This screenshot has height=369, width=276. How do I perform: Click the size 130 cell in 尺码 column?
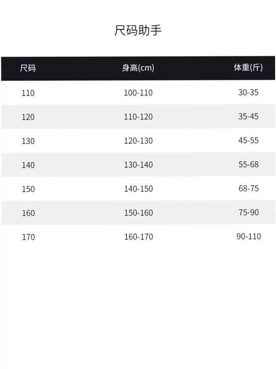pos(28,141)
